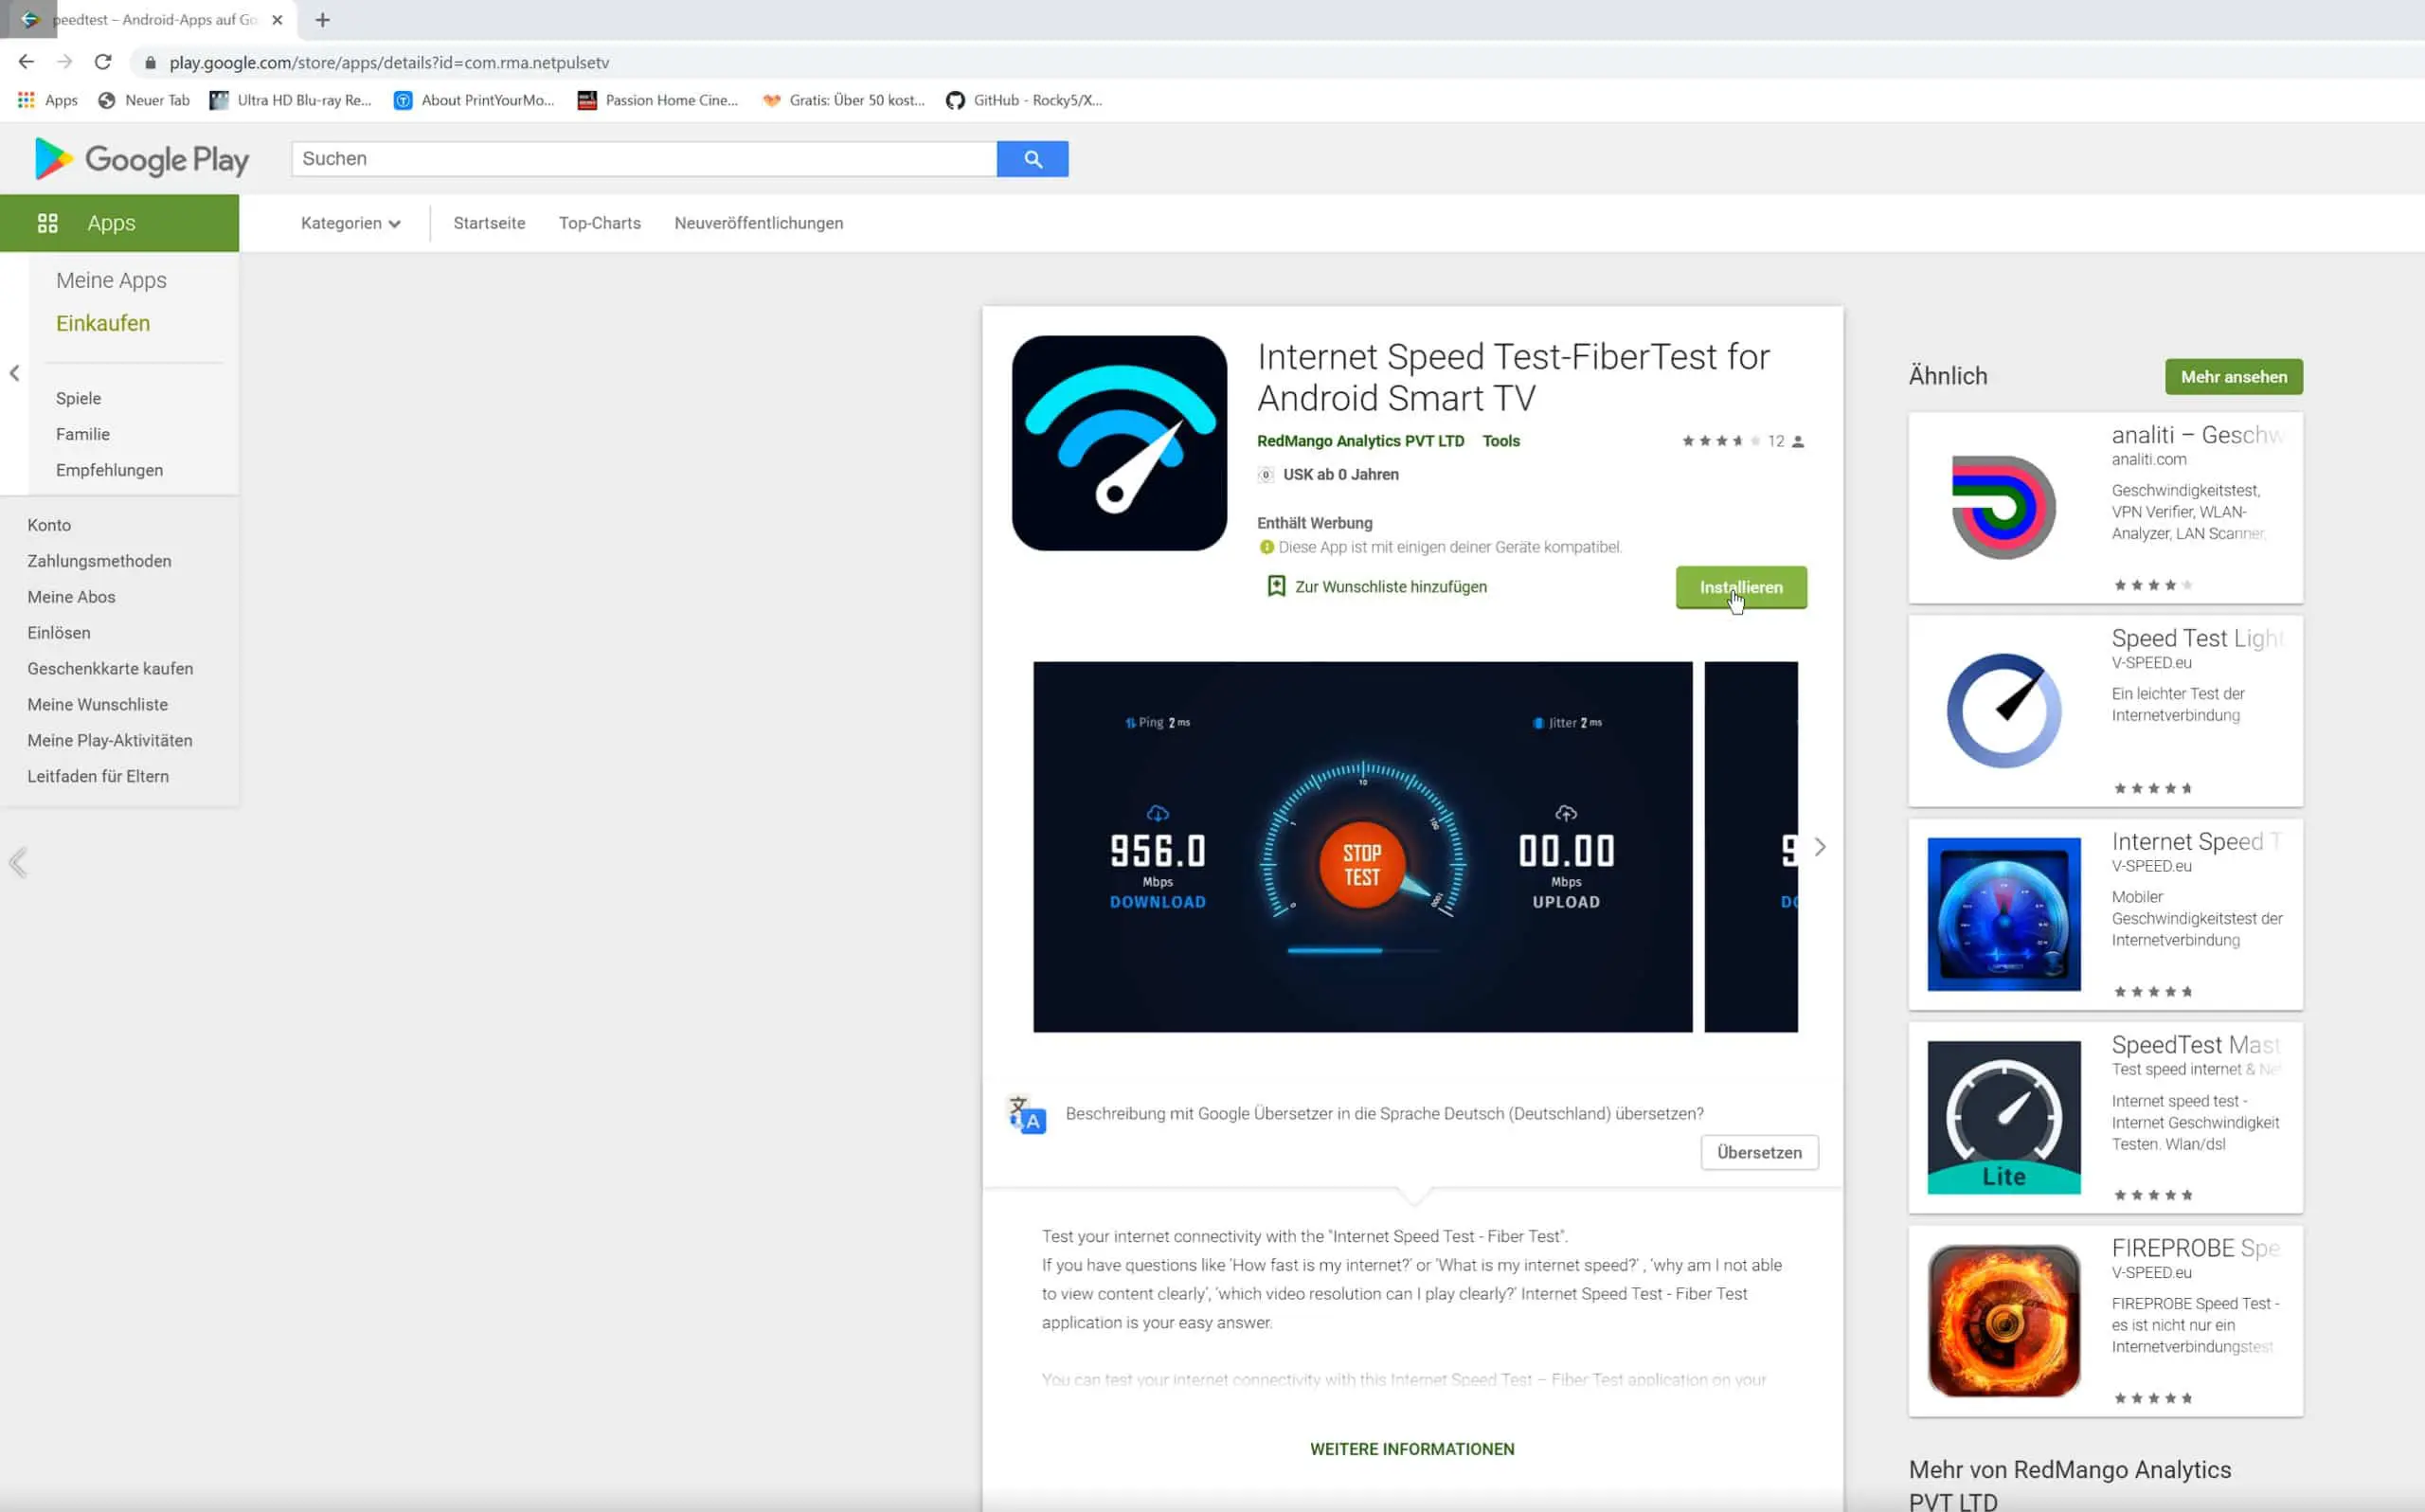
Task: Open the speed test screenshot with STOP TEST
Action: tap(1362, 847)
